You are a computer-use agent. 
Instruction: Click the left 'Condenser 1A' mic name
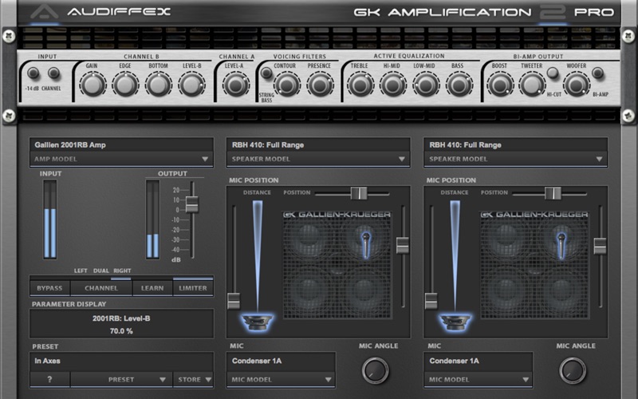click(257, 361)
